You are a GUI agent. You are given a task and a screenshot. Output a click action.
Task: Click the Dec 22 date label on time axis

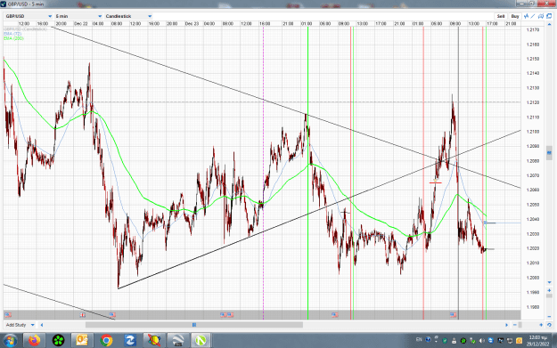(81, 24)
